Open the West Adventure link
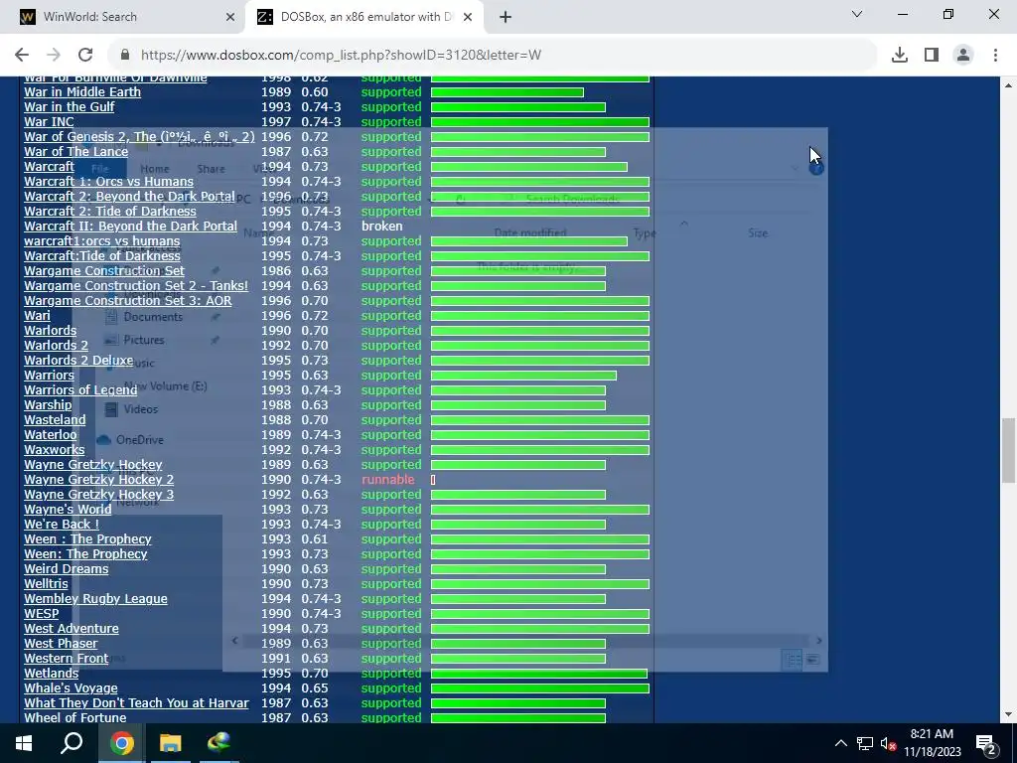1017x763 pixels. tap(72, 629)
